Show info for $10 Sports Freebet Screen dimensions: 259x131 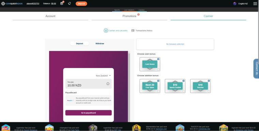pyautogui.click(x=183, y=81)
